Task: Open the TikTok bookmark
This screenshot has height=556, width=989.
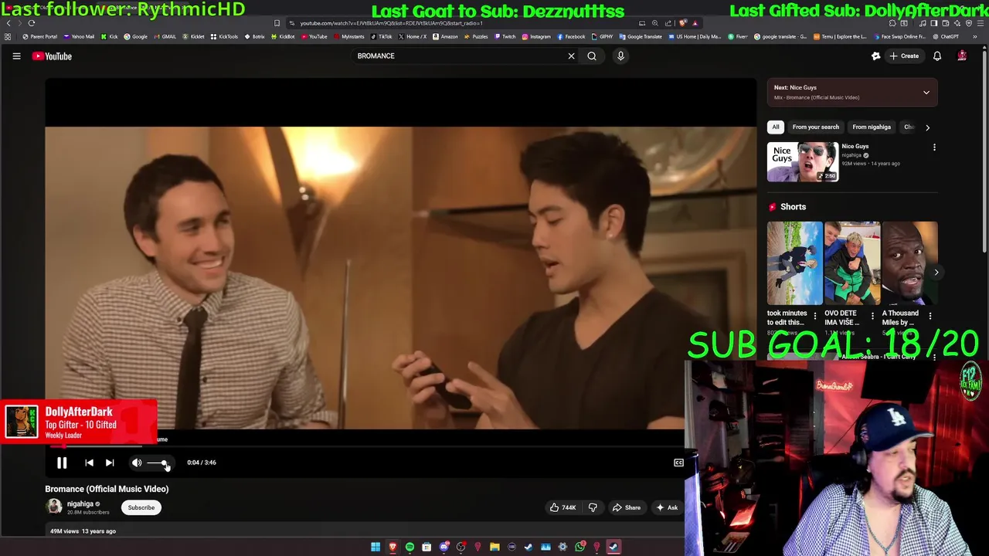Action: click(x=382, y=36)
